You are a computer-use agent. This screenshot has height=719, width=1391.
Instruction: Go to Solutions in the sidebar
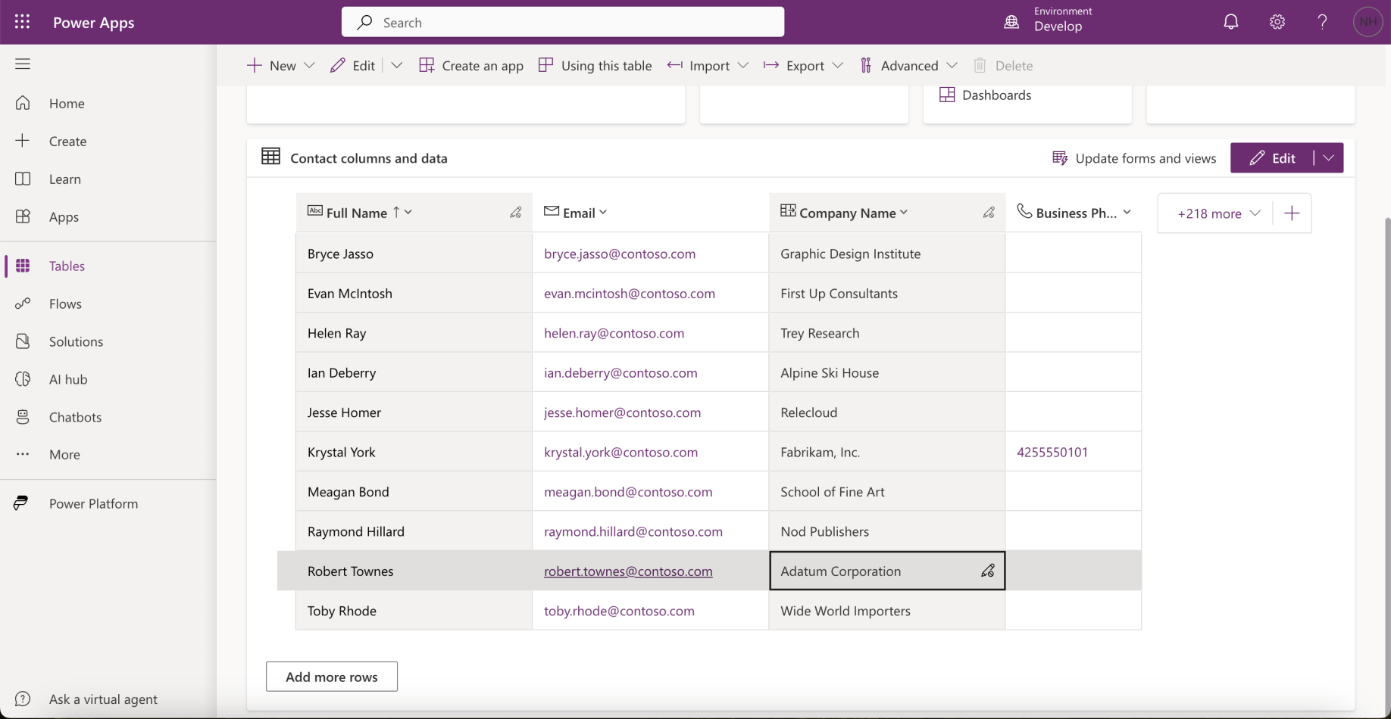[76, 341]
